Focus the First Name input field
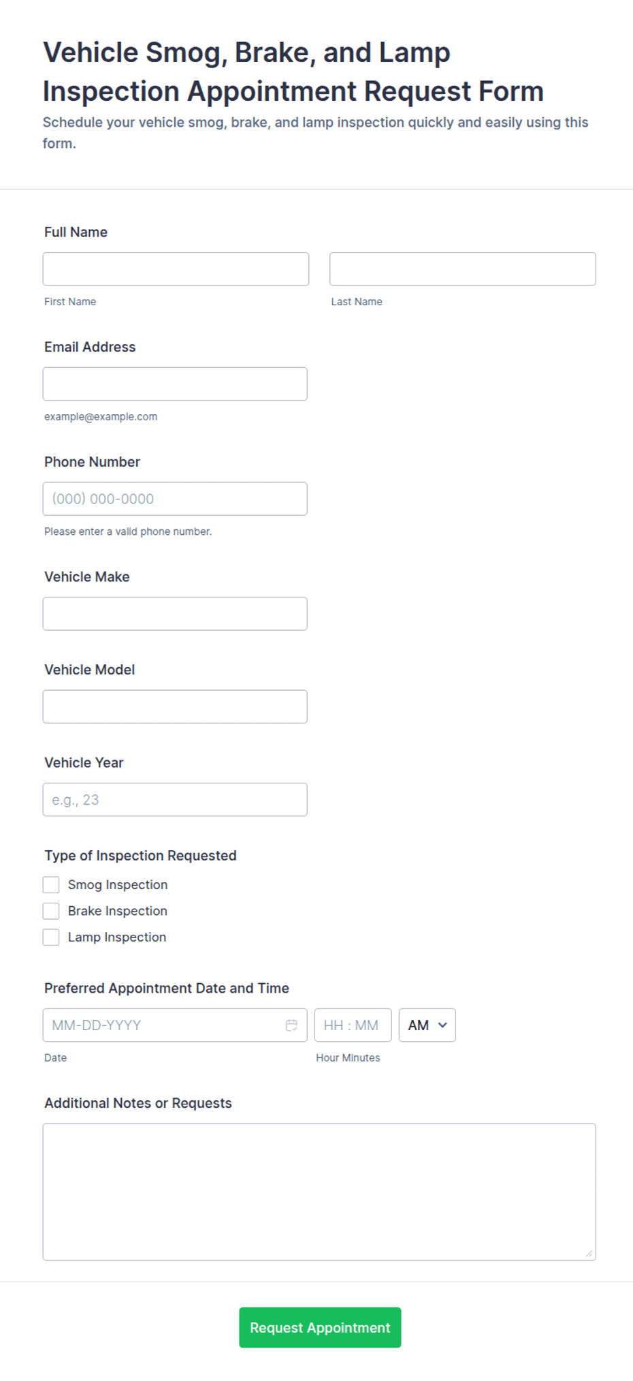 click(176, 269)
